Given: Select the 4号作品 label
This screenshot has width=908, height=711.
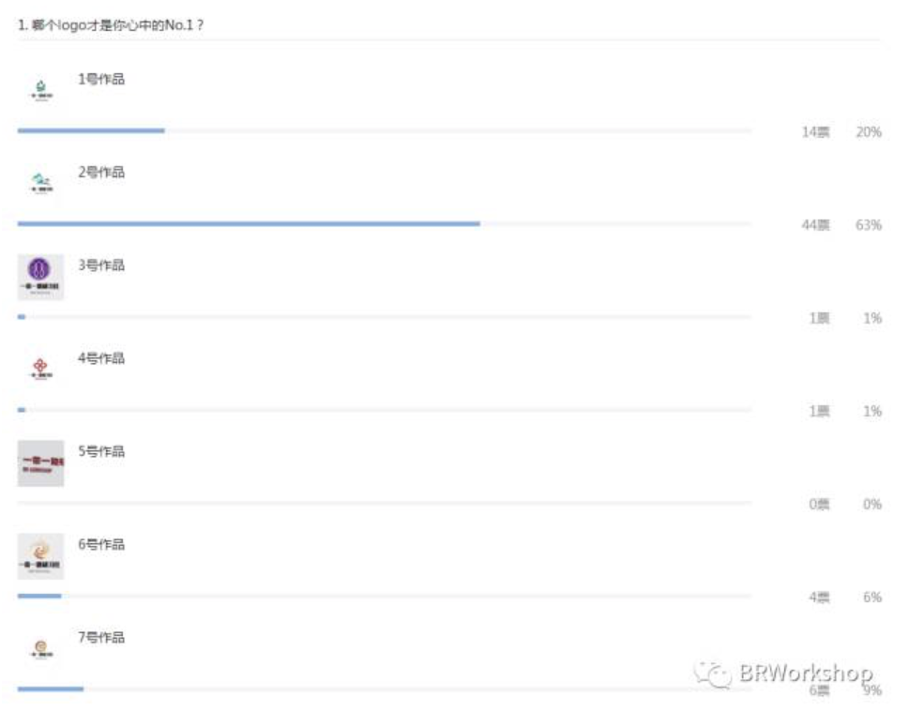Looking at the screenshot, I should 101,358.
